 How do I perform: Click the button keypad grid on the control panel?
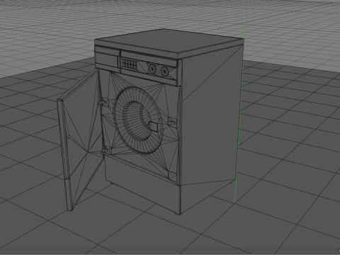(x=130, y=64)
